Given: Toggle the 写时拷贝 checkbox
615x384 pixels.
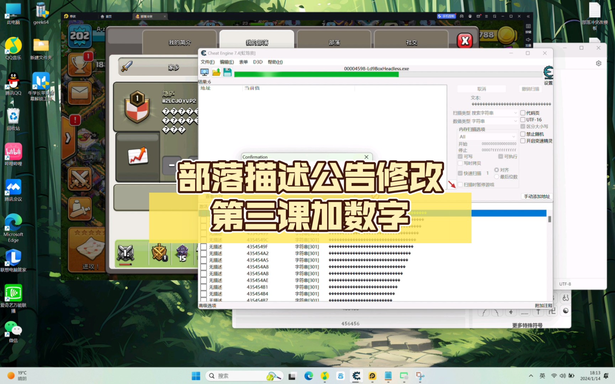Looking at the screenshot, I should pos(460,163).
